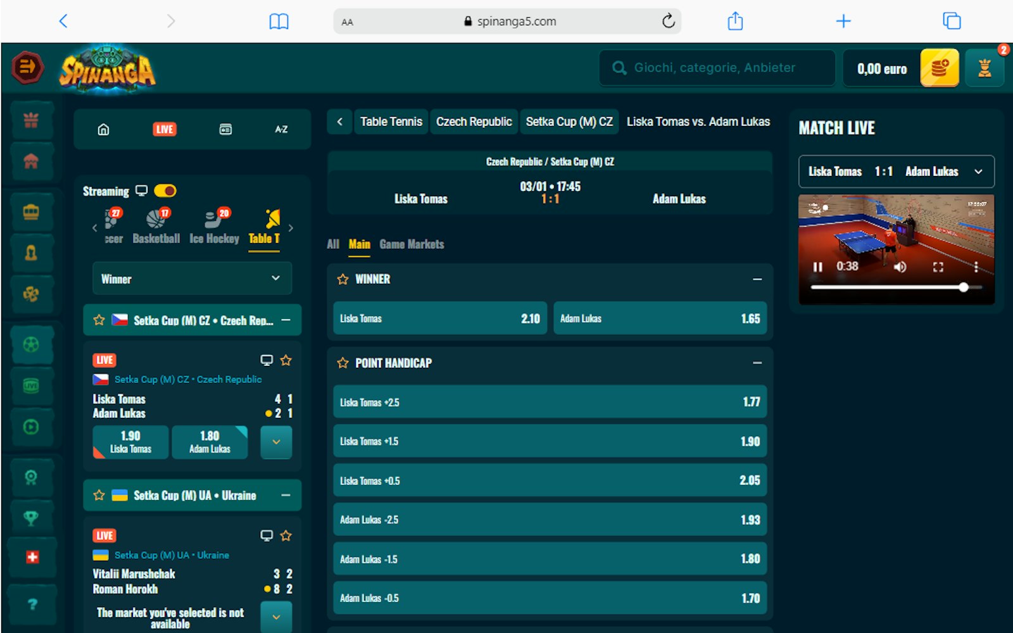Open the LIVE events icon
This screenshot has height=633, width=1013.
coord(165,129)
